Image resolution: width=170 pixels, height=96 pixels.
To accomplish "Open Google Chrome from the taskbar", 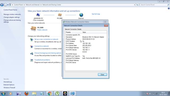I will (x=50, y=94).
